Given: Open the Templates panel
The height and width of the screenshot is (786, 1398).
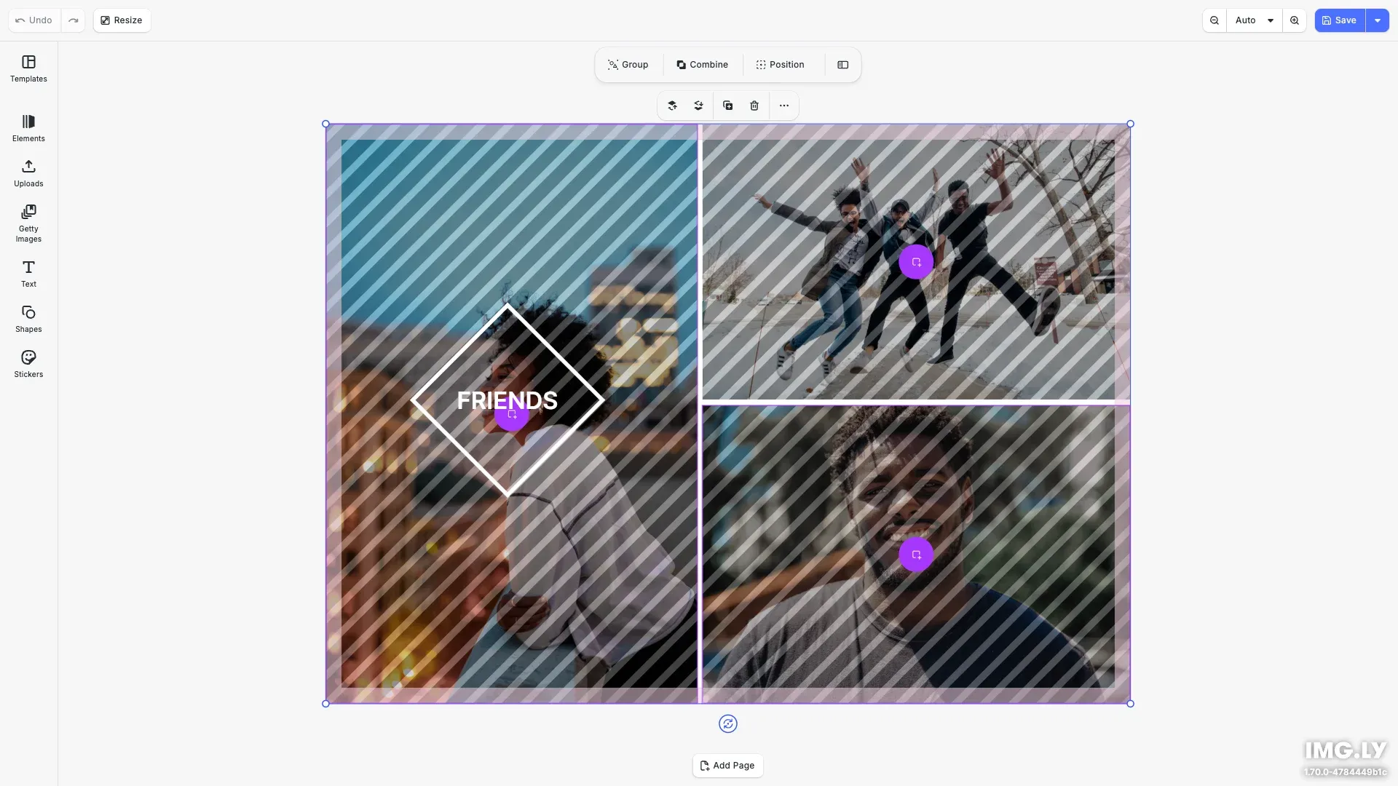Looking at the screenshot, I should 28,68.
